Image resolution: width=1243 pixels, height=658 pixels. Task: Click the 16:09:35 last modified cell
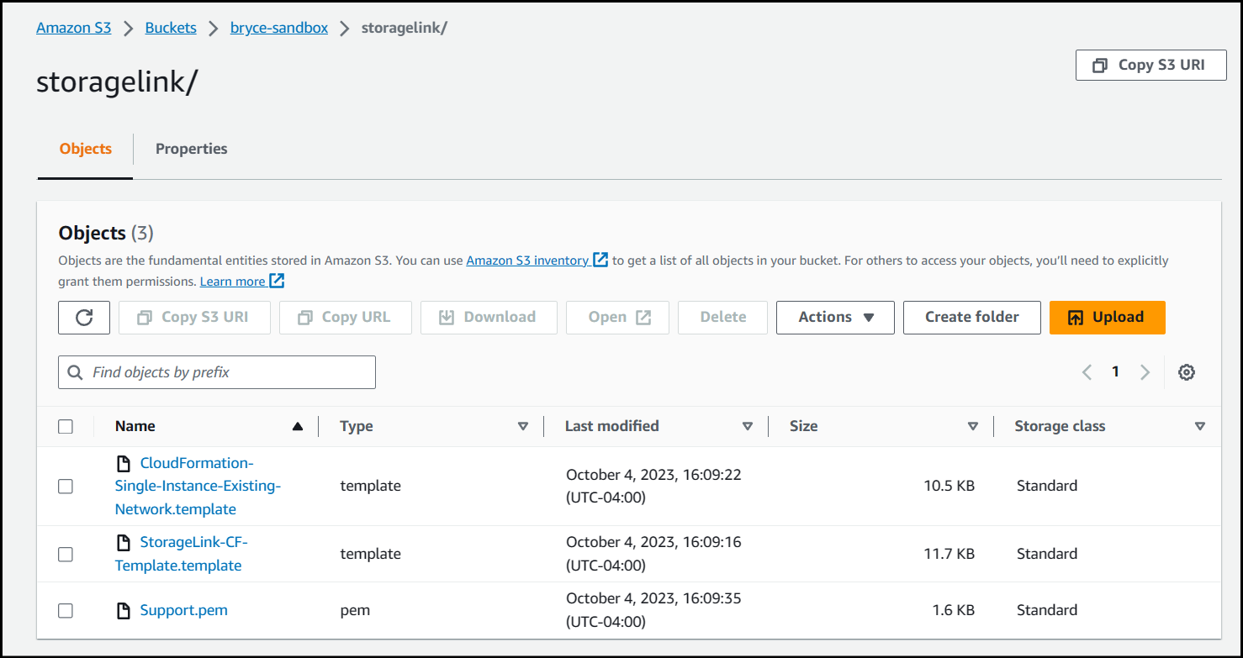(653, 611)
